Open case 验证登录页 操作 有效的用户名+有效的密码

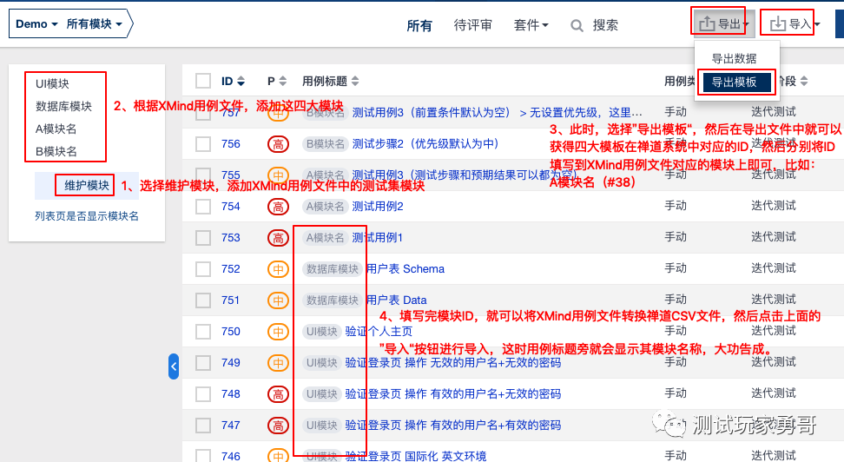[452, 426]
